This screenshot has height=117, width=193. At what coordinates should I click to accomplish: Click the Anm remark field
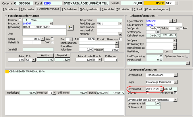(x=45, y=34)
